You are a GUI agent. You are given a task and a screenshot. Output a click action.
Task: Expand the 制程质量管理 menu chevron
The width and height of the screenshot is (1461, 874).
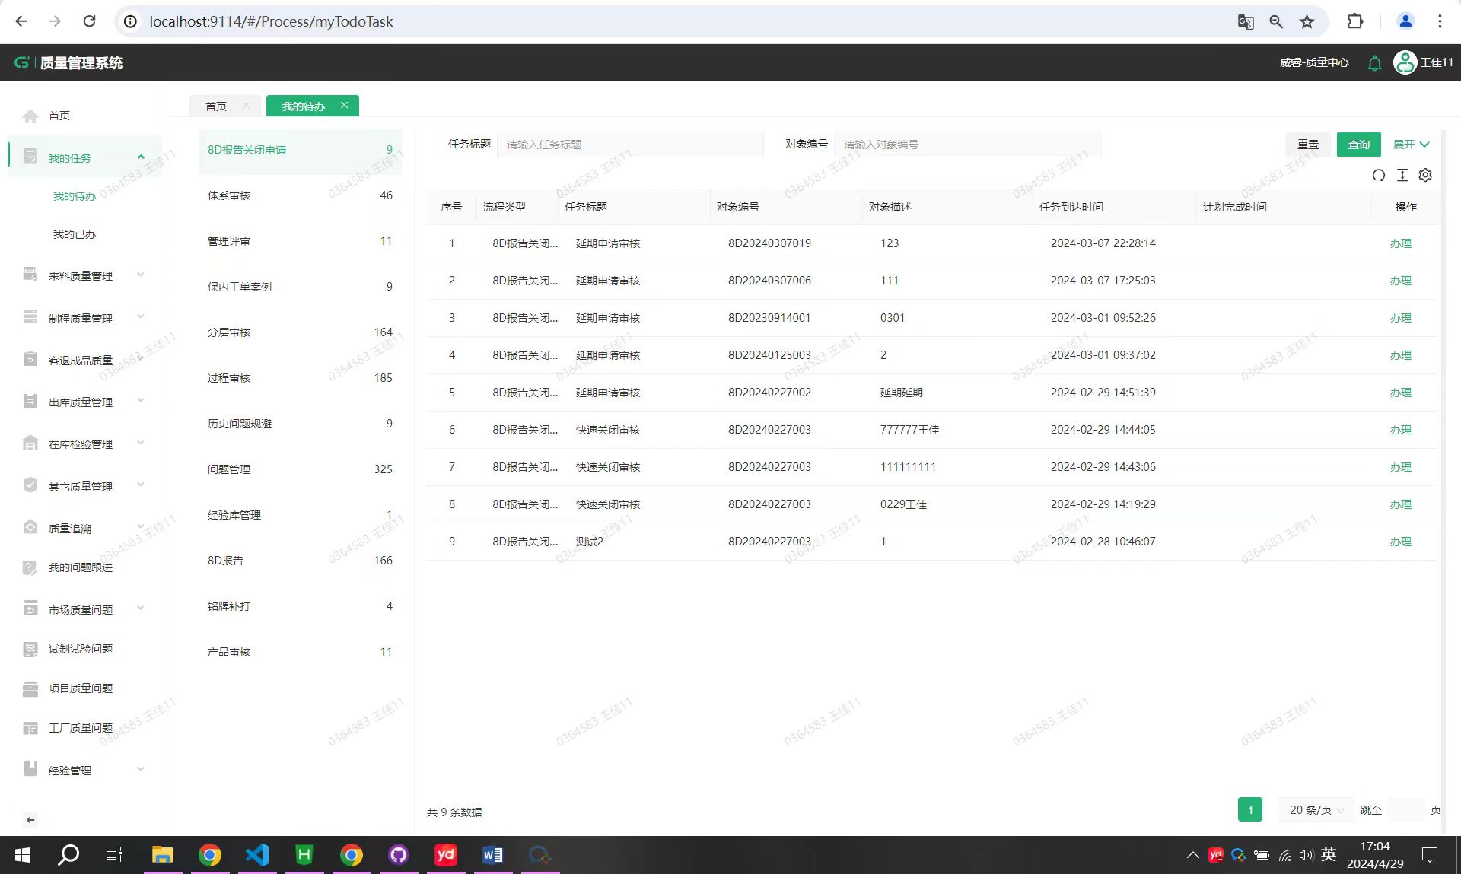pos(141,316)
